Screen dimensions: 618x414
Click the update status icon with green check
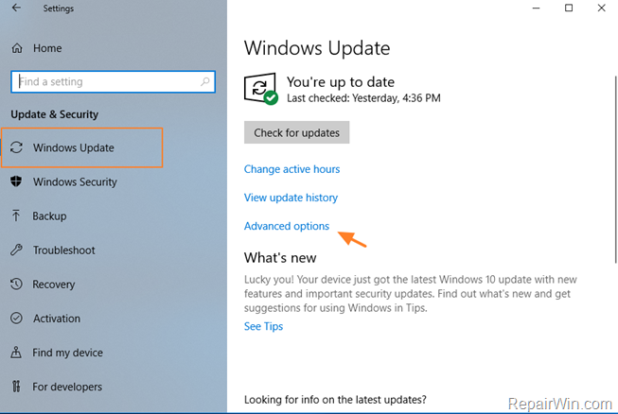[x=260, y=89]
